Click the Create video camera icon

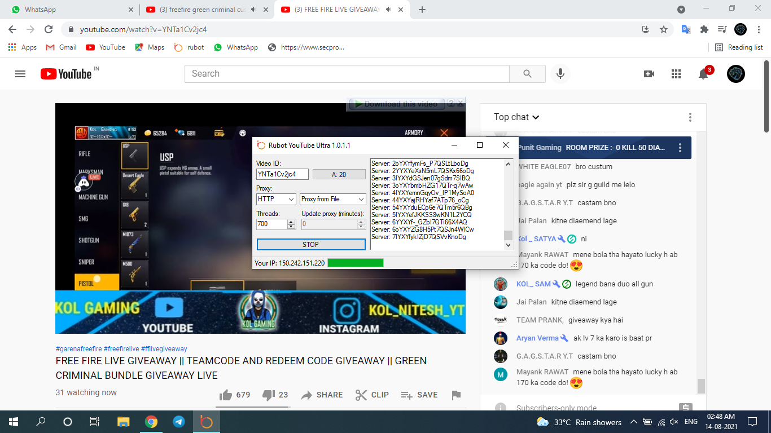[x=649, y=74]
